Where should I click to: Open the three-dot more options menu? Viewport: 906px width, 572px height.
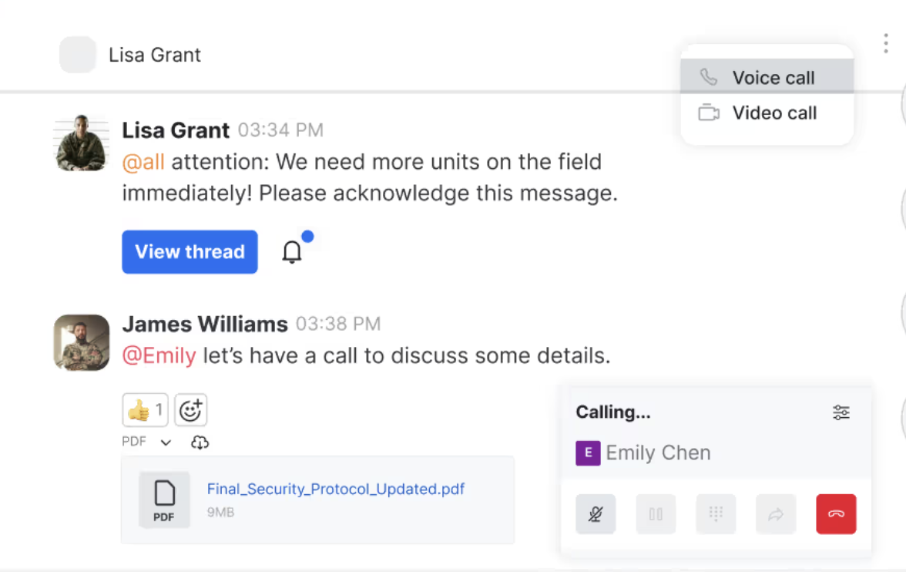point(885,44)
